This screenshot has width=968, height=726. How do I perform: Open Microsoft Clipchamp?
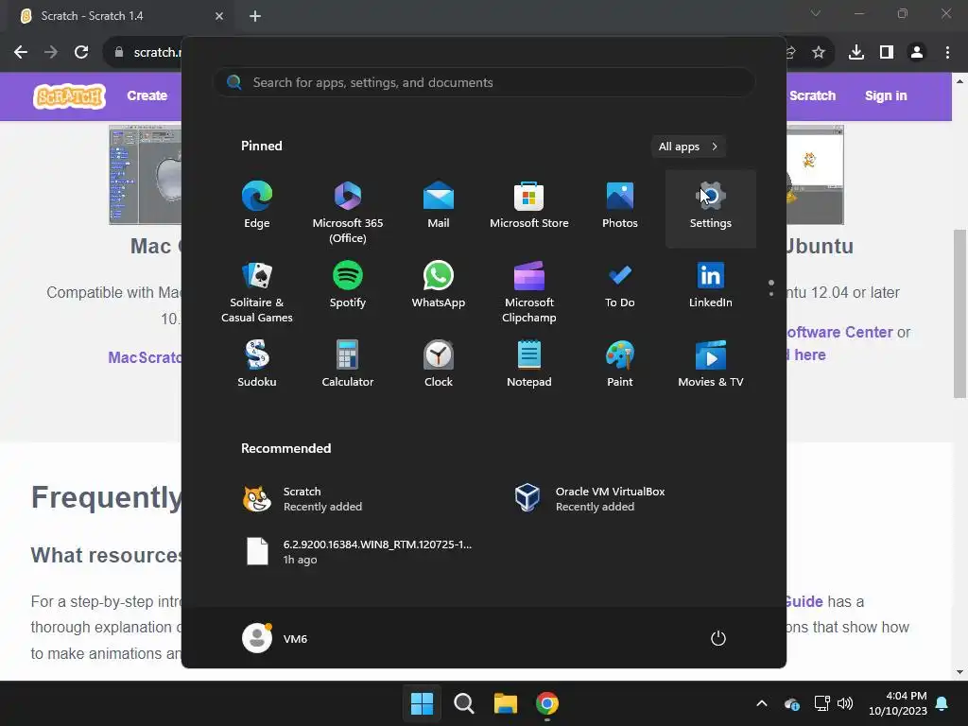coord(529,290)
